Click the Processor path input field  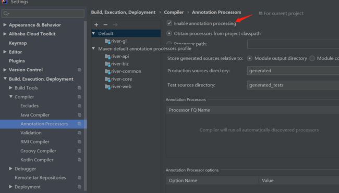coord(293,44)
